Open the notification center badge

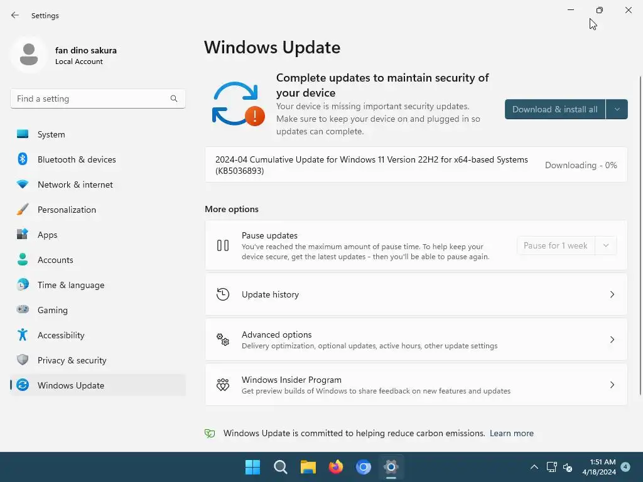625,466
